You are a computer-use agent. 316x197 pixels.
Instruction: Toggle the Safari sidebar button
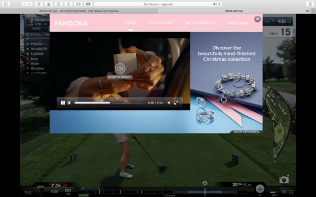click(5, 4)
